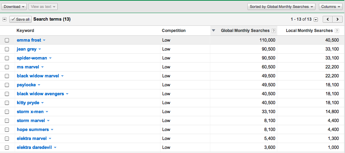Check the emma frost row checkbox
Viewport: 345px width, 153px height.
coord(7,40)
